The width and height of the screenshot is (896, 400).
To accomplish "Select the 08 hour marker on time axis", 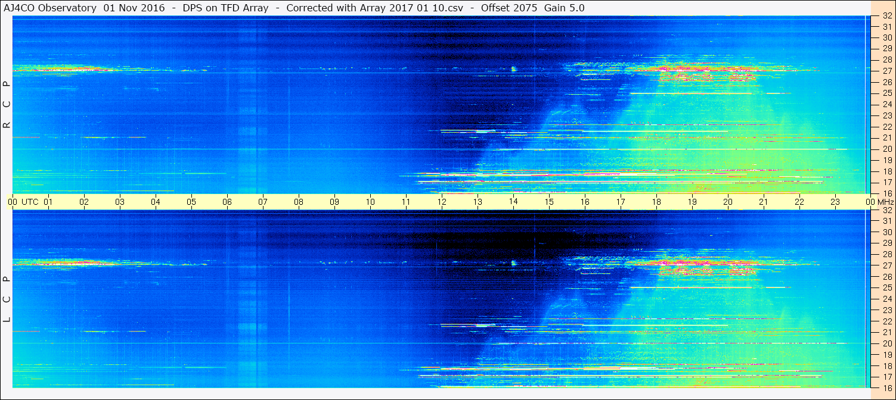I will 299,202.
